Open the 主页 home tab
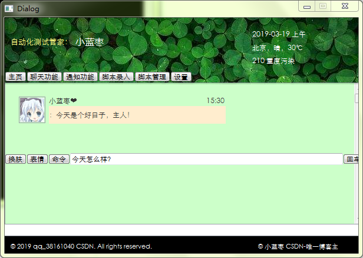363x258 pixels. (x=15, y=77)
